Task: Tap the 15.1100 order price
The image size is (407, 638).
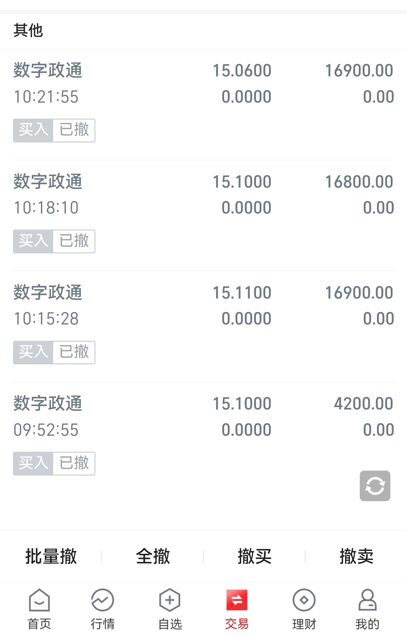Action: 242,293
